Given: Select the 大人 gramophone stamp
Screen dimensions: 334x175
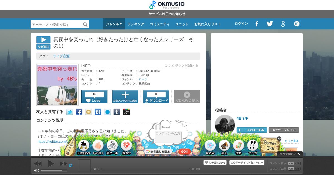Looking at the screenshot, I should [x=224, y=147].
